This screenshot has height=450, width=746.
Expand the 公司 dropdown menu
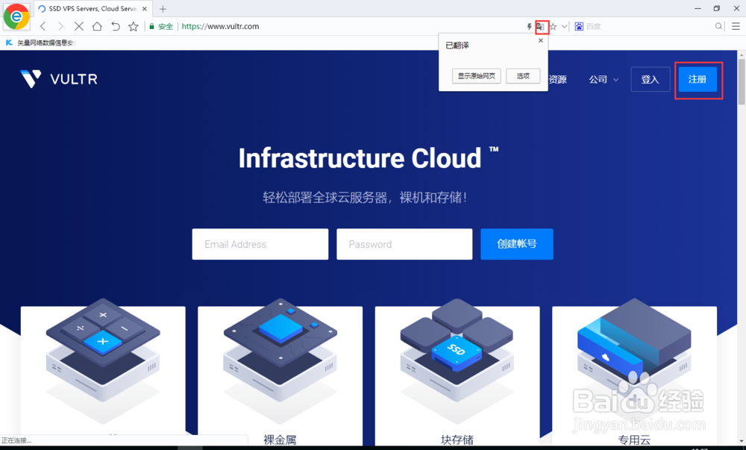click(604, 79)
